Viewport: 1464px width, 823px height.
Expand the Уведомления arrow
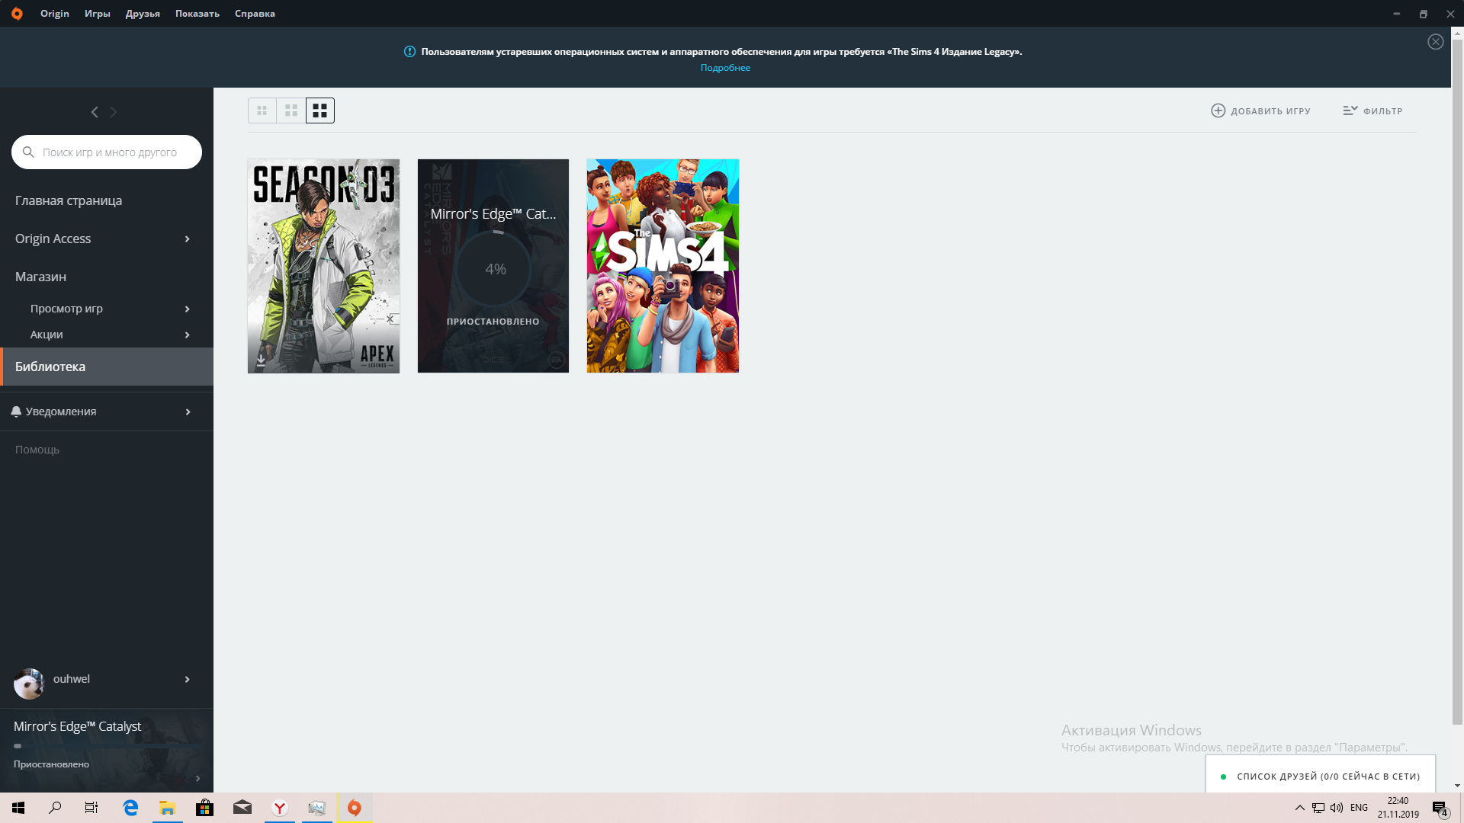[x=188, y=412]
